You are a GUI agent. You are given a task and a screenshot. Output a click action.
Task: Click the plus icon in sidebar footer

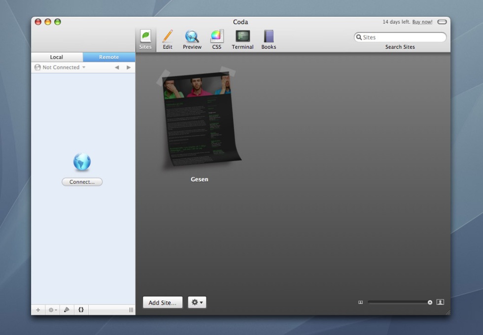[38, 310]
